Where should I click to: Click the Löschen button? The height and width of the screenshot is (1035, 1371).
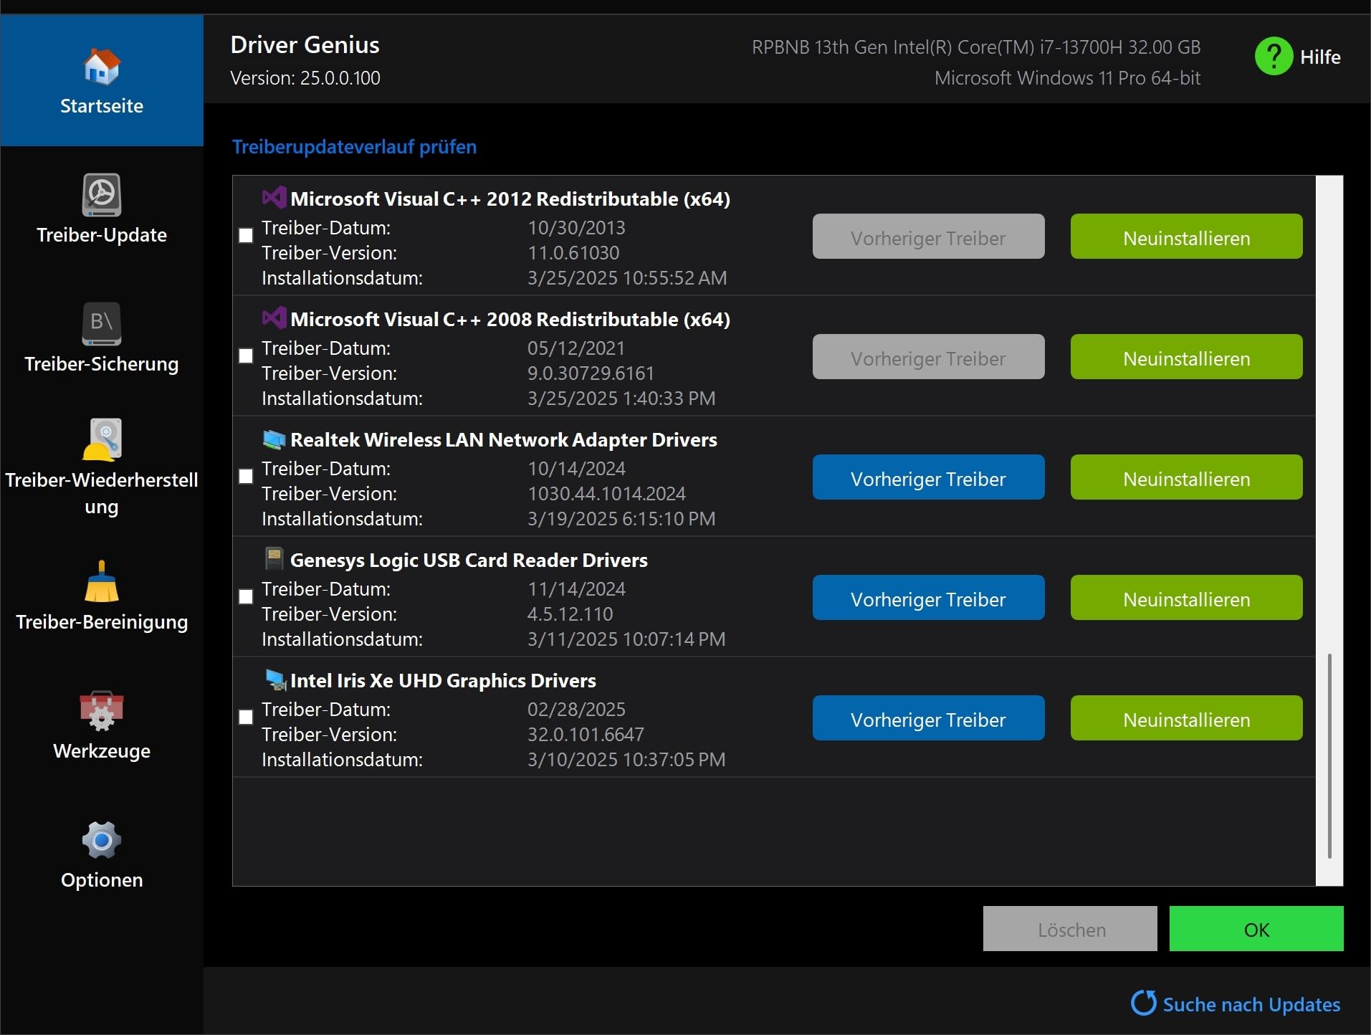coord(1070,929)
